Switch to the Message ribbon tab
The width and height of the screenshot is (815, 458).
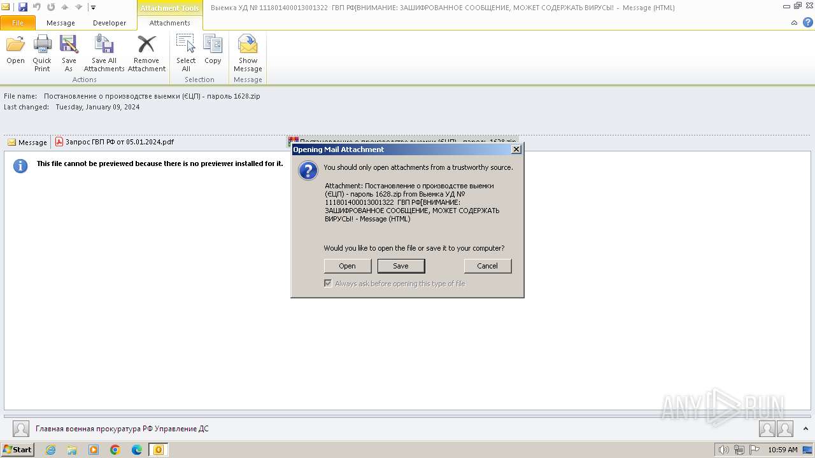[x=60, y=23]
